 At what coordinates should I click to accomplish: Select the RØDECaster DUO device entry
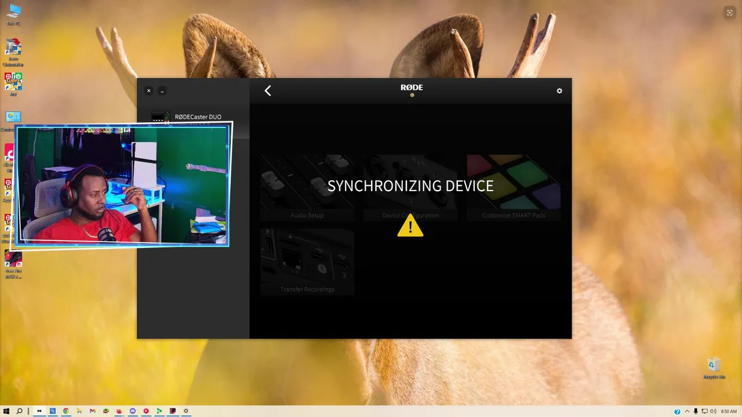click(x=193, y=117)
